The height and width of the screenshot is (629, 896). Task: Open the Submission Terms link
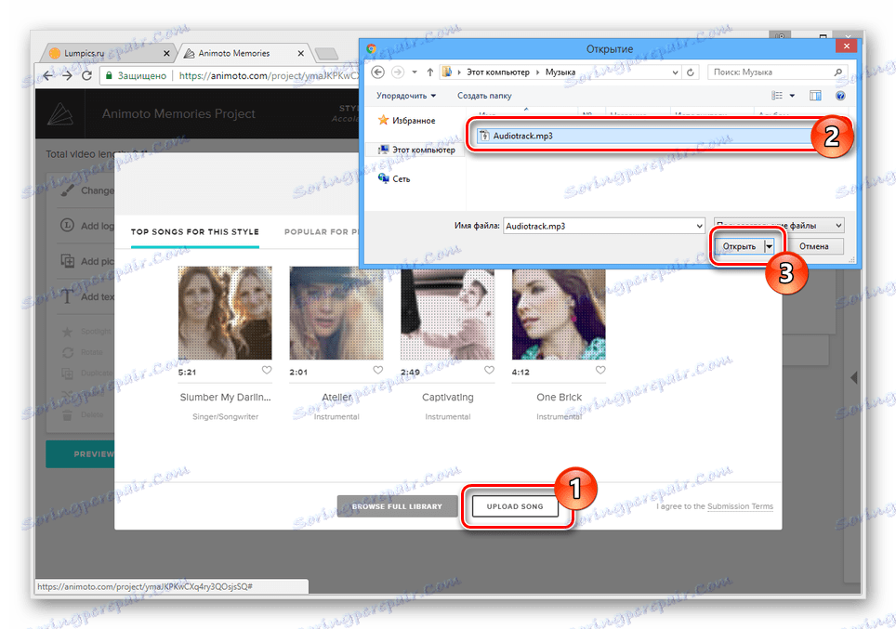(740, 506)
